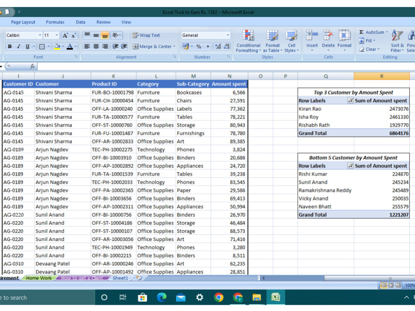Switch to Page Break Preview
Image resolution: width=415 pixels, height=311 pixels.
pyautogui.click(x=398, y=285)
